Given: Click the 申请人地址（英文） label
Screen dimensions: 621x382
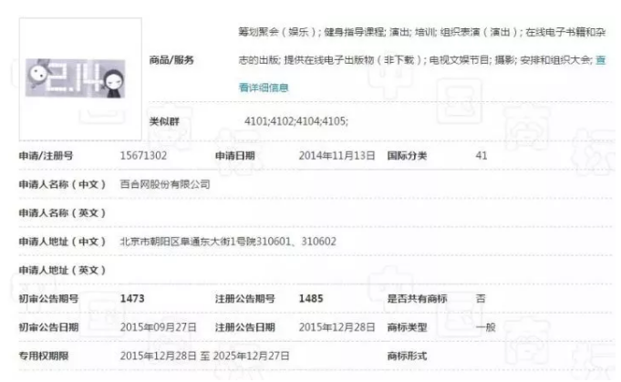Looking at the screenshot, I should tap(63, 270).
